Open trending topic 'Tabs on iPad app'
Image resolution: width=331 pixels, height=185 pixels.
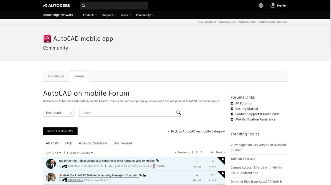coord(243,159)
